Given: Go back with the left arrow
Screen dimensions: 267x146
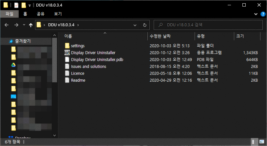Looking at the screenshot, I should pos(7,25).
